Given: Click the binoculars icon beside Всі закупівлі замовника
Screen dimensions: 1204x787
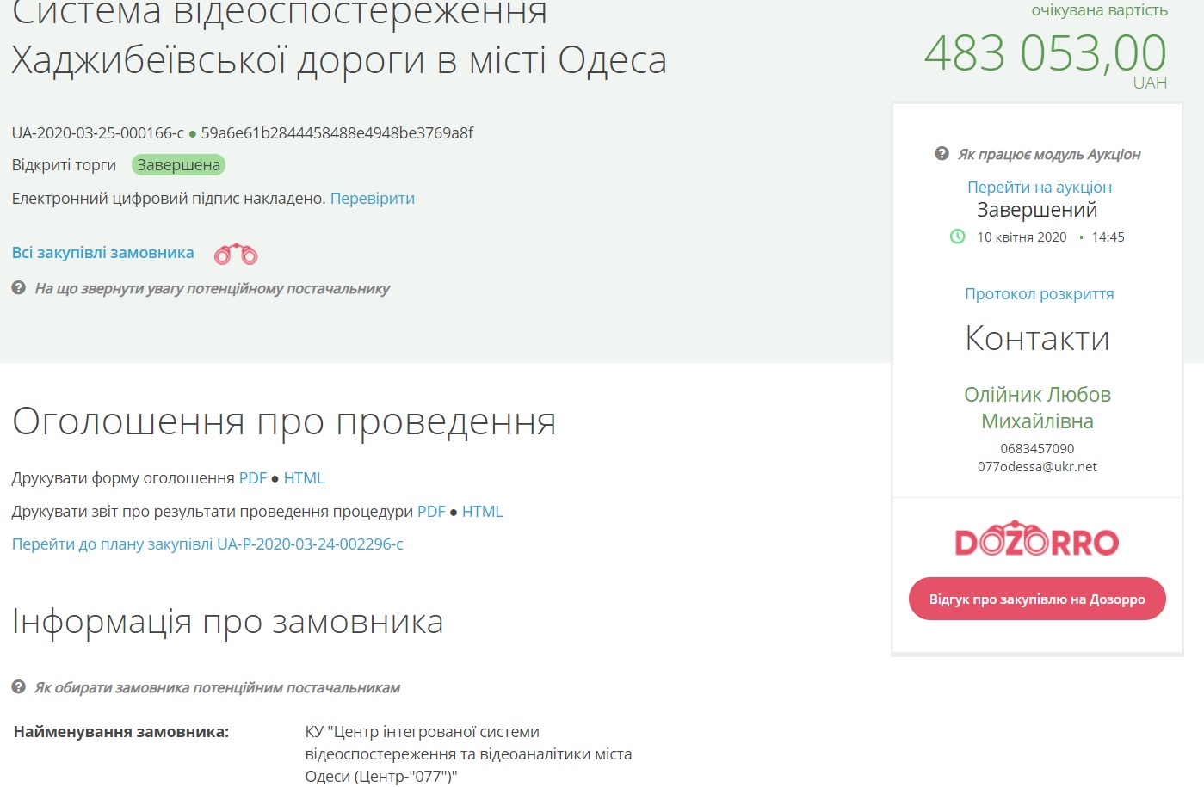Looking at the screenshot, I should tap(236, 254).
